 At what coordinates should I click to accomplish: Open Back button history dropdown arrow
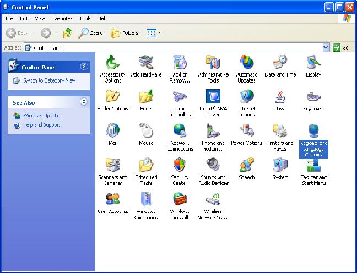[34, 33]
